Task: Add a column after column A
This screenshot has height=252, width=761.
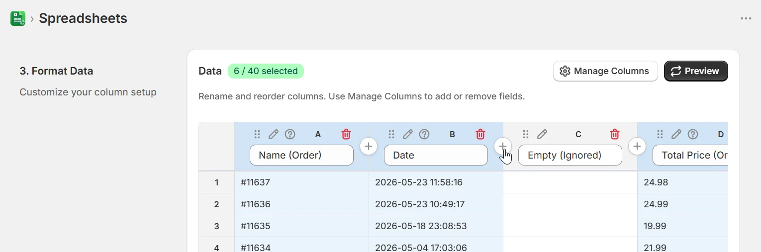Action: pyautogui.click(x=369, y=146)
